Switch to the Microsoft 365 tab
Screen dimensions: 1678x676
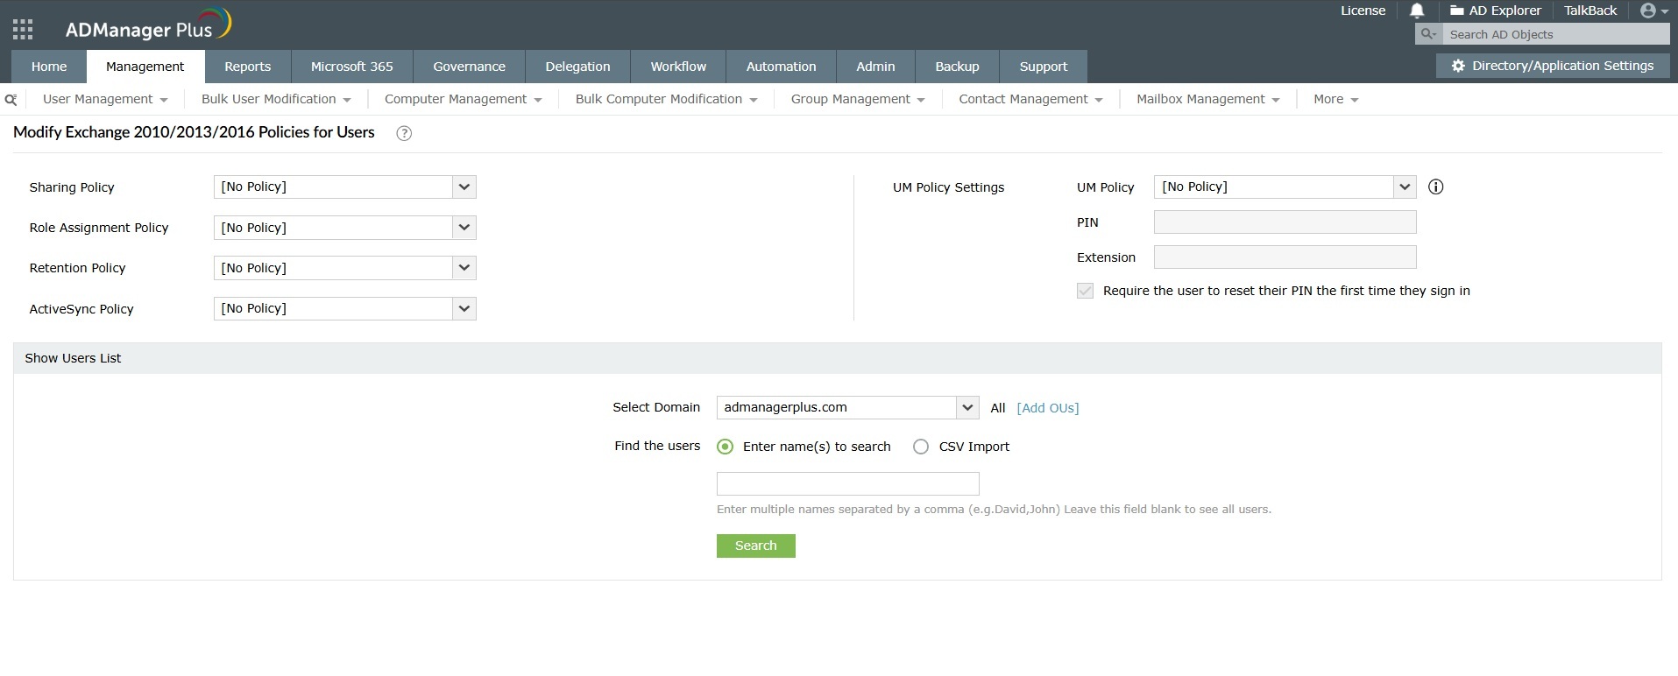coord(352,67)
